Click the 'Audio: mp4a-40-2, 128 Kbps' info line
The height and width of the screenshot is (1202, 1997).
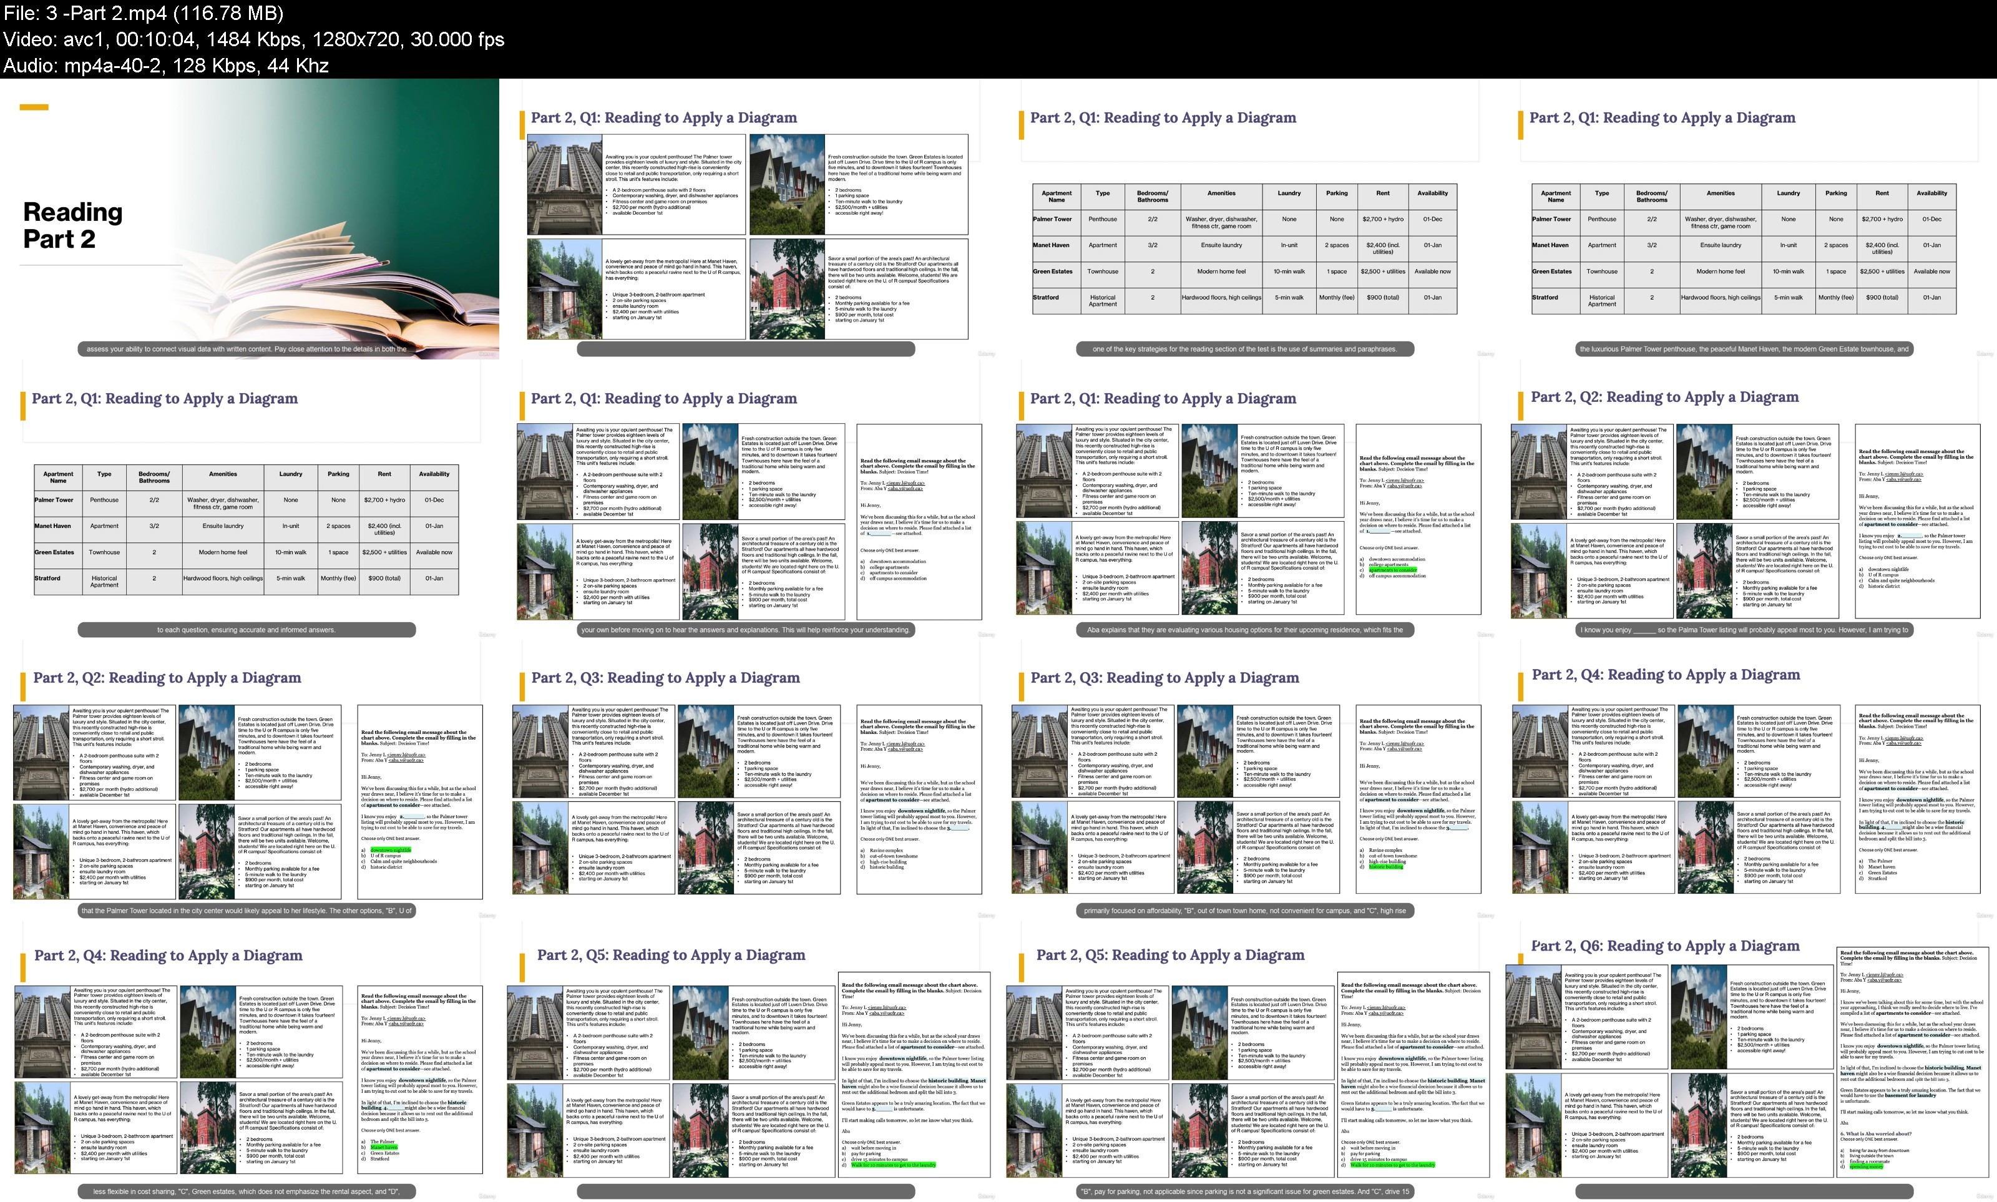pyautogui.click(x=166, y=65)
